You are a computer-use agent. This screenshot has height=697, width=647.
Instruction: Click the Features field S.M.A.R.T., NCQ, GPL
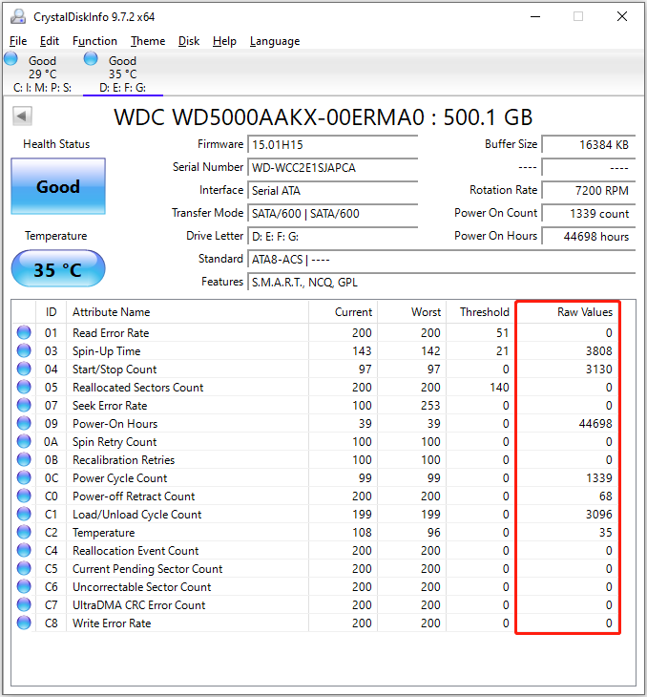click(442, 283)
